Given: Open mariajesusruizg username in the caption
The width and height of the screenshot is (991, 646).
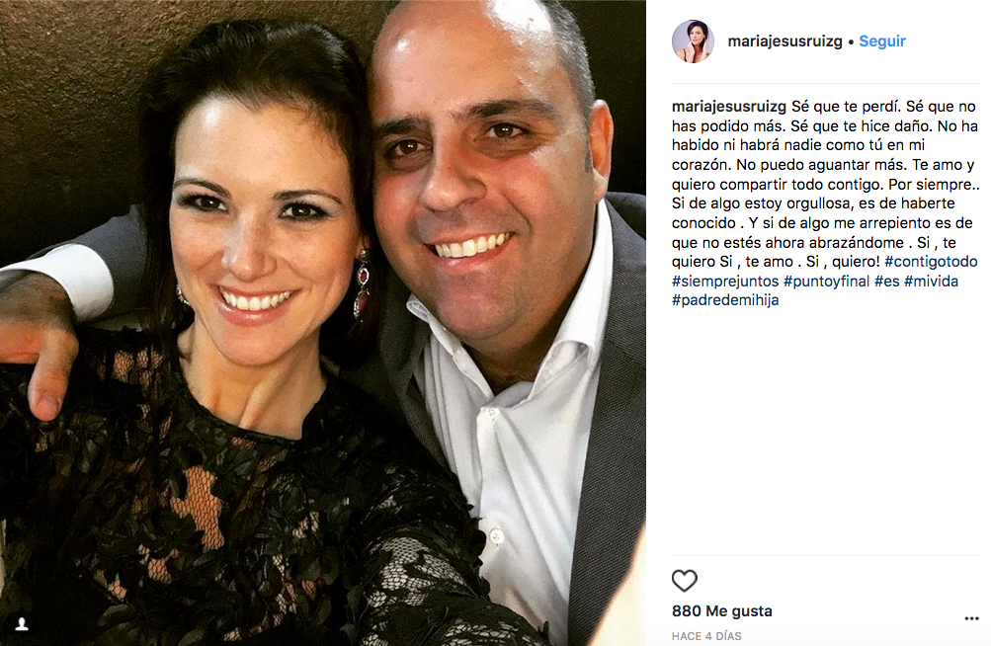Looking at the screenshot, I should pos(729,107).
